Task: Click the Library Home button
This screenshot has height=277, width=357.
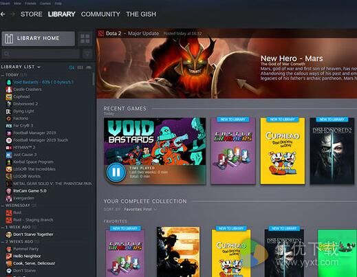Action: [x=39, y=38]
